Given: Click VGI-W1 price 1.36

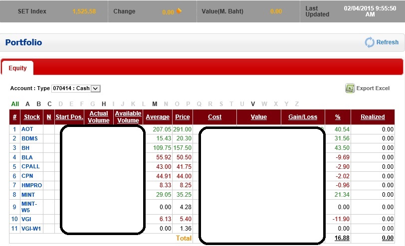Looking at the screenshot, I should (x=186, y=229).
